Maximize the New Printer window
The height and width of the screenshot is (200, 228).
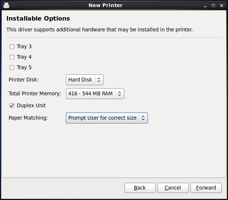(213, 6)
